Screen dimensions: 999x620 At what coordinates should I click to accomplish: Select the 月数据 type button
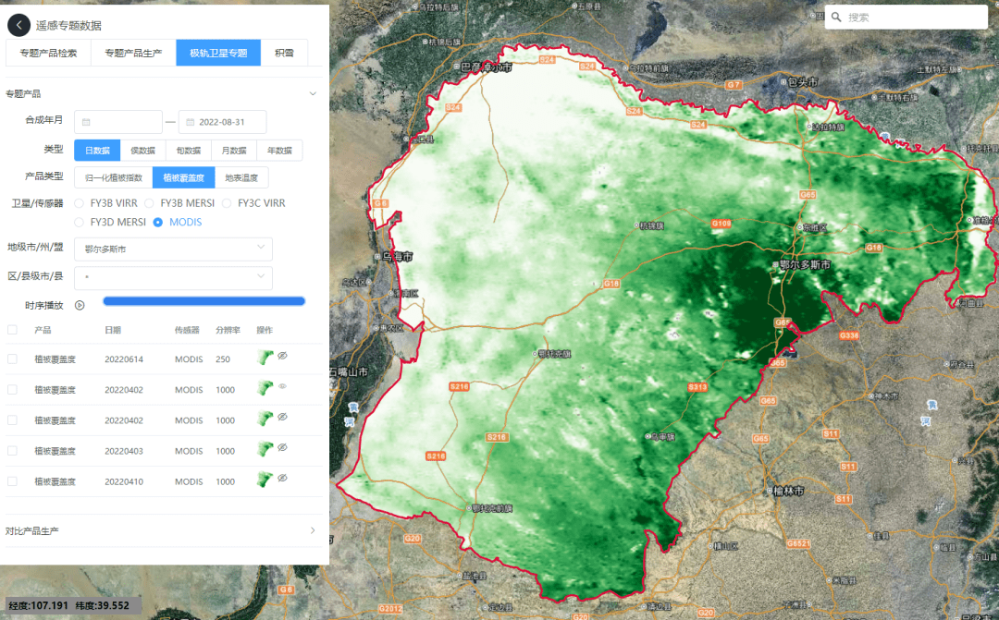[x=234, y=151]
